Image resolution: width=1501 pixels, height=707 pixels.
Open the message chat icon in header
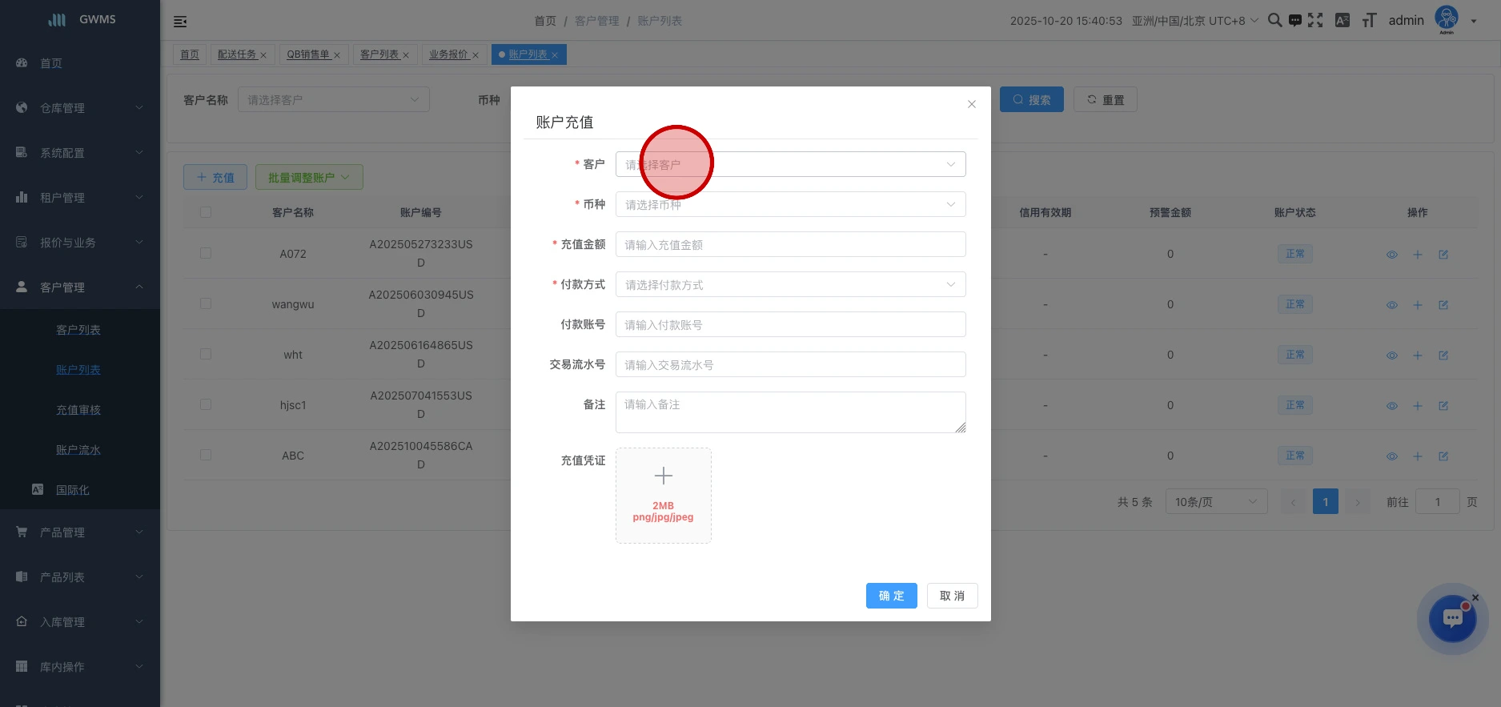[x=1294, y=21]
